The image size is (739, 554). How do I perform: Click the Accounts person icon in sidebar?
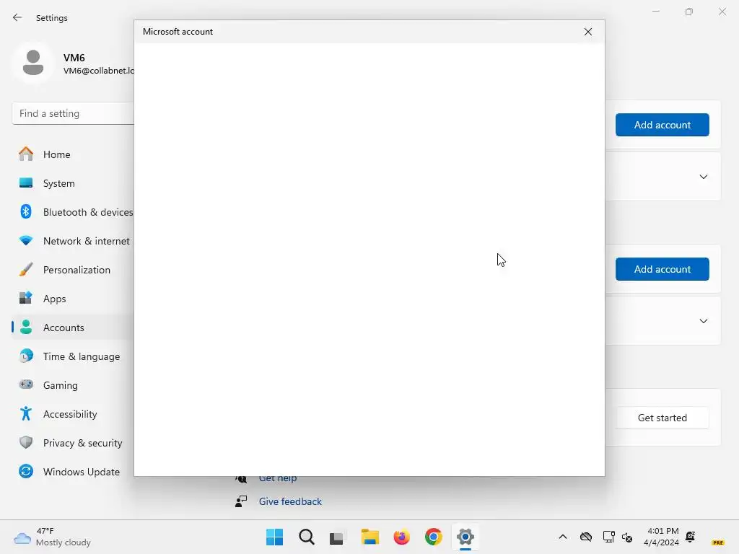point(26,327)
